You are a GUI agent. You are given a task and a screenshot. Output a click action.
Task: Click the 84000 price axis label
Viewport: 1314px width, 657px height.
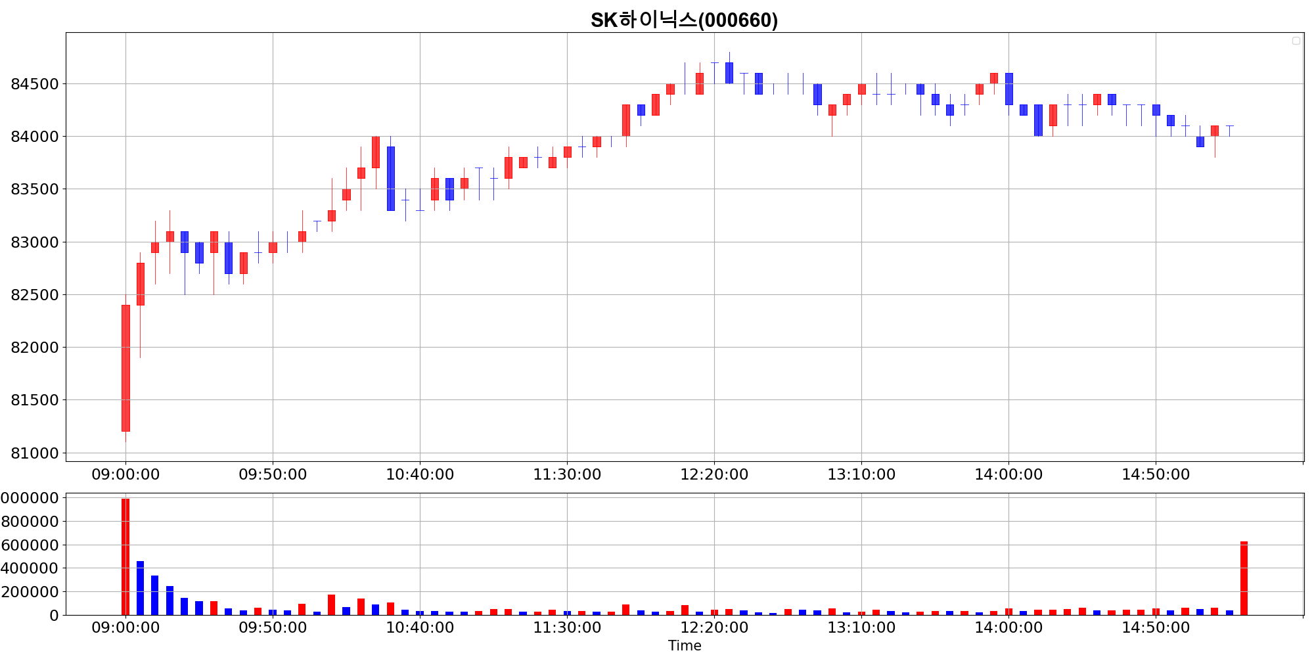(x=35, y=137)
